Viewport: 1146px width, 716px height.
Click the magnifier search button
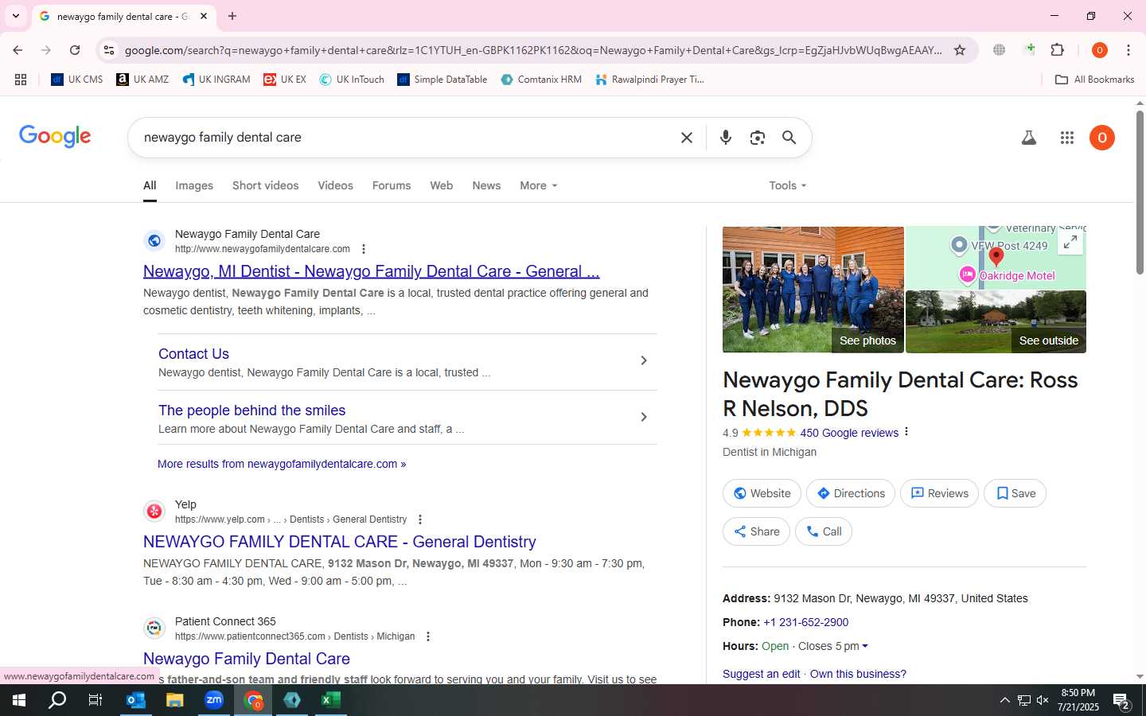789,138
